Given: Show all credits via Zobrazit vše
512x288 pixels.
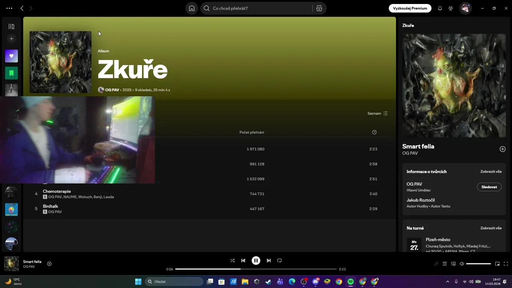Looking at the screenshot, I should tap(491, 172).
